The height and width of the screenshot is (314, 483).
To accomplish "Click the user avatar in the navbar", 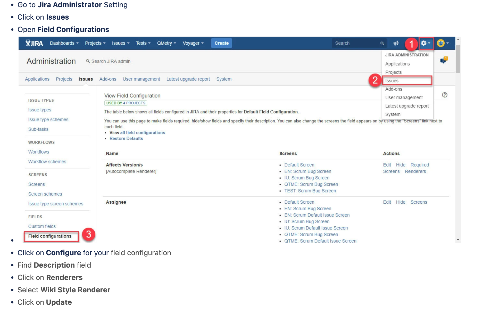I will tap(441, 43).
